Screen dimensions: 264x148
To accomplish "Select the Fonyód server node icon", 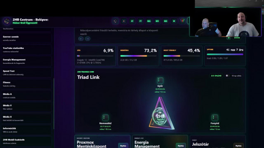I will tap(215, 118).
